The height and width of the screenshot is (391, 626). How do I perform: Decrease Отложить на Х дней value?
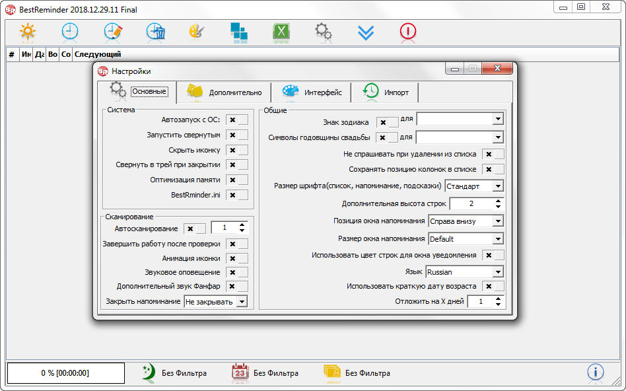click(498, 304)
